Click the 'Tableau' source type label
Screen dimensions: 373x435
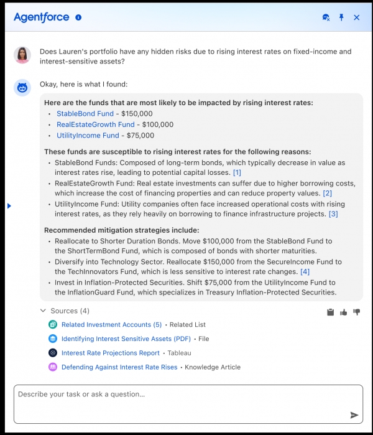pyautogui.click(x=179, y=353)
